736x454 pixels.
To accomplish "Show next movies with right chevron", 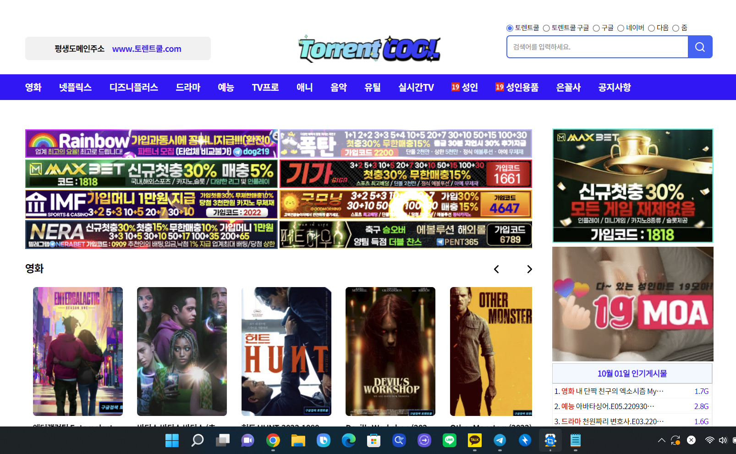I will (529, 269).
